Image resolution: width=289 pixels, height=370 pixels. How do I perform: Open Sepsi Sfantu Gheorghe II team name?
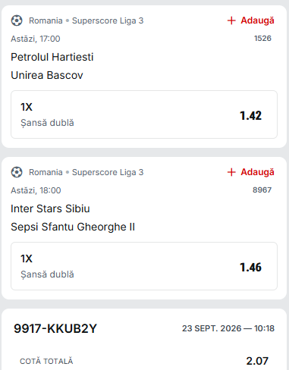[x=73, y=227]
